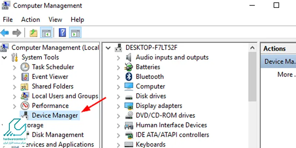
Task: Select Disk Management under Storage
Action: (58, 135)
